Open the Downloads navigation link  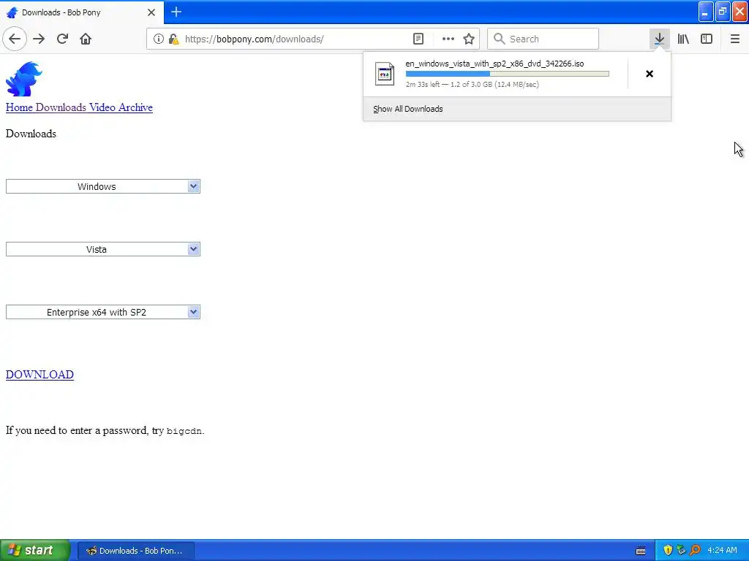pyautogui.click(x=61, y=107)
